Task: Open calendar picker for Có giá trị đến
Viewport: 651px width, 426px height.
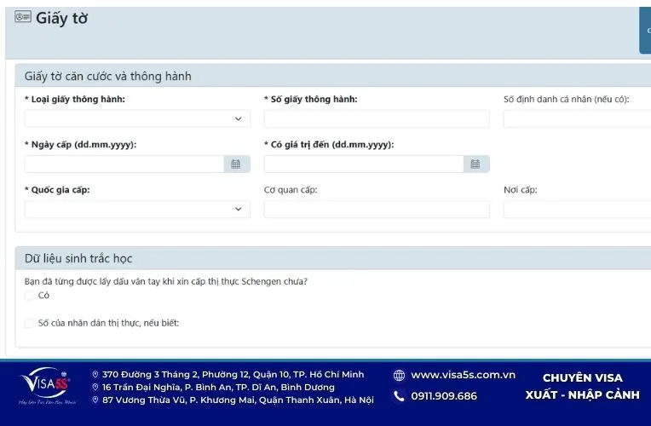Action: [x=475, y=164]
